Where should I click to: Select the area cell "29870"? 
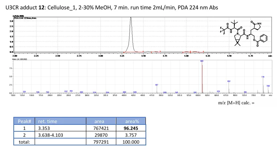coord(101,135)
